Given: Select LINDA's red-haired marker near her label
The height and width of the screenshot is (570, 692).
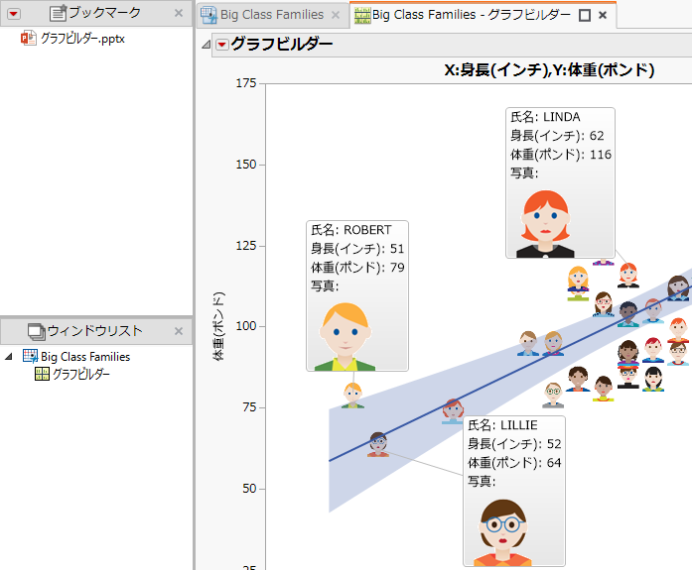Looking at the screenshot, I should tap(628, 275).
